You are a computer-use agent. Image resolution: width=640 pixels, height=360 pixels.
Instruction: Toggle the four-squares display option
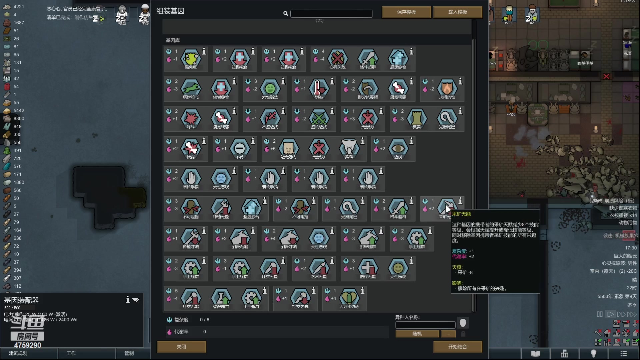[598, 342]
